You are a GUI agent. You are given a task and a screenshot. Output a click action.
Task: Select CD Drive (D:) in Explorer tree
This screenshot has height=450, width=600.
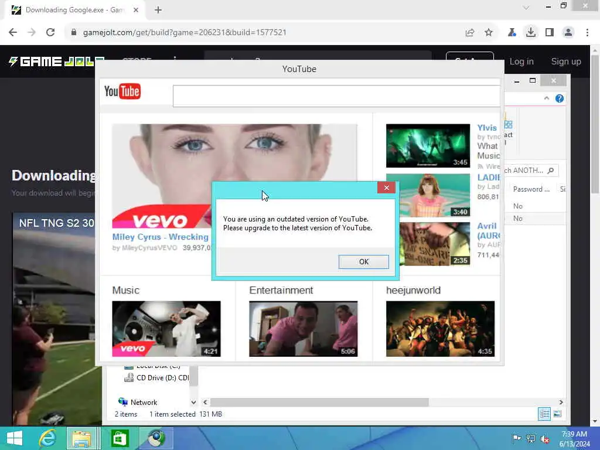[x=158, y=378]
